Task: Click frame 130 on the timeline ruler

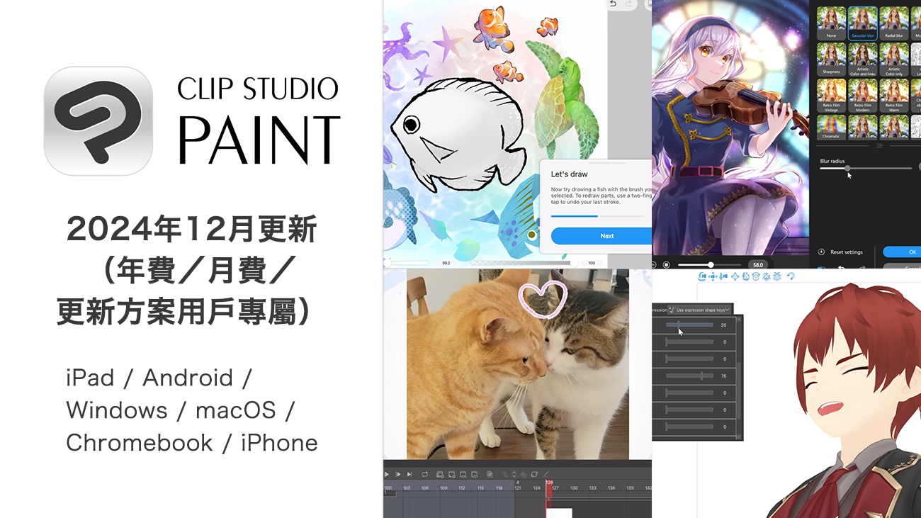Action: click(x=575, y=488)
